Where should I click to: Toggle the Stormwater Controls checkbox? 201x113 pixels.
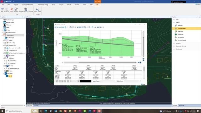point(5,48)
